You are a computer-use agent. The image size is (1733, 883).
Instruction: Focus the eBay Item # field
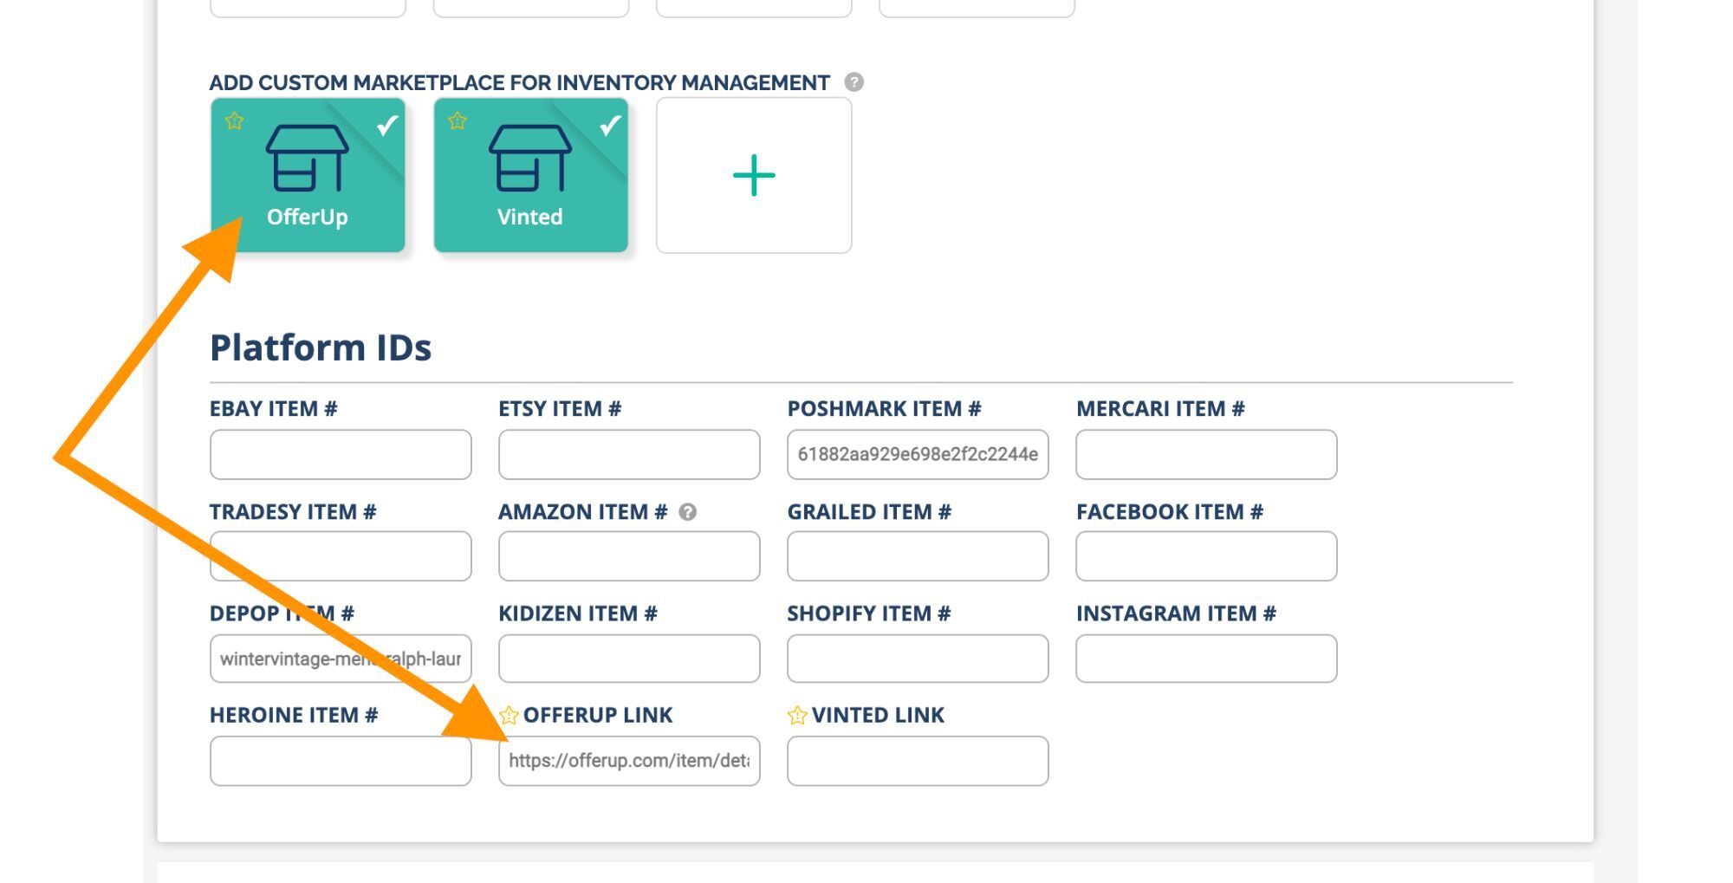tap(341, 454)
